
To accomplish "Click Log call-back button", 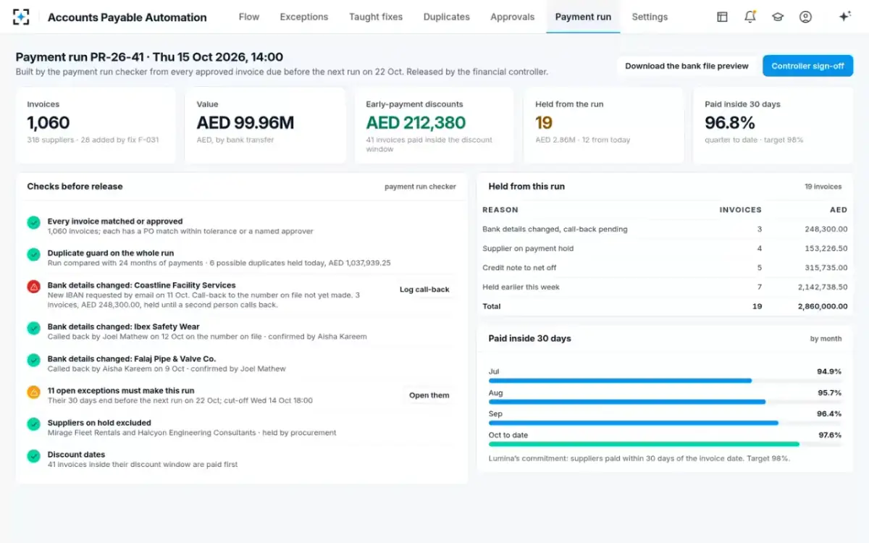I will (424, 290).
